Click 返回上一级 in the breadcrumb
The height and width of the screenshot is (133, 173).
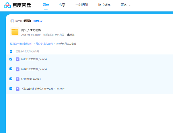point(16,44)
